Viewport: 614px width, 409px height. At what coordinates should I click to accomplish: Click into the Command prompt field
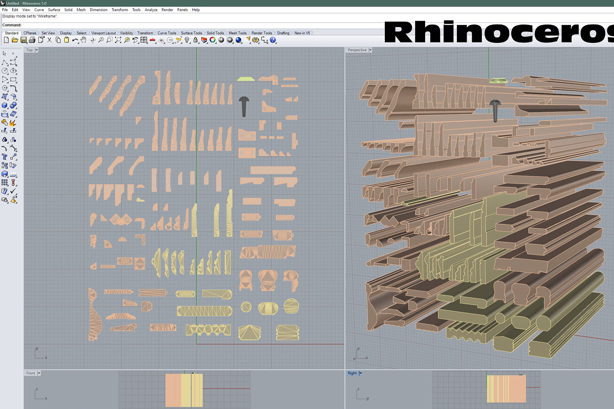[307, 25]
